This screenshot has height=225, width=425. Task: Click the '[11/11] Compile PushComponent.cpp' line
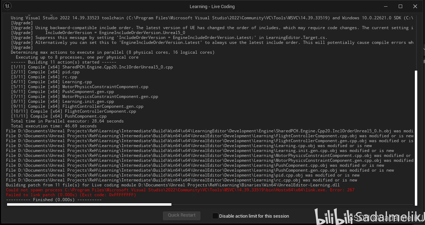(x=59, y=116)
